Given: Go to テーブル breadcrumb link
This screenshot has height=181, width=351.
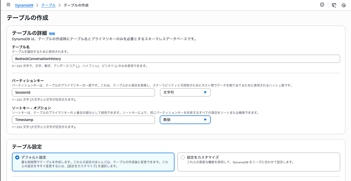Looking at the screenshot, I should pyautogui.click(x=48, y=5).
